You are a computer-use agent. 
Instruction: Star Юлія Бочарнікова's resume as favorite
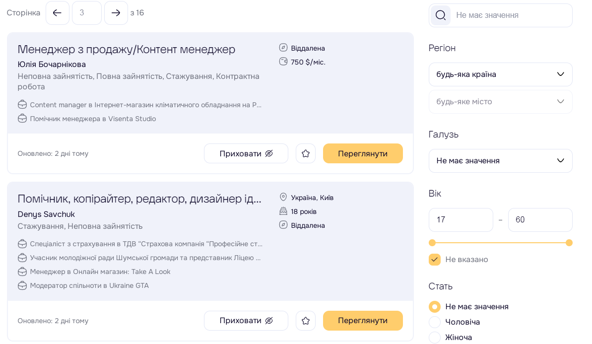click(x=306, y=153)
